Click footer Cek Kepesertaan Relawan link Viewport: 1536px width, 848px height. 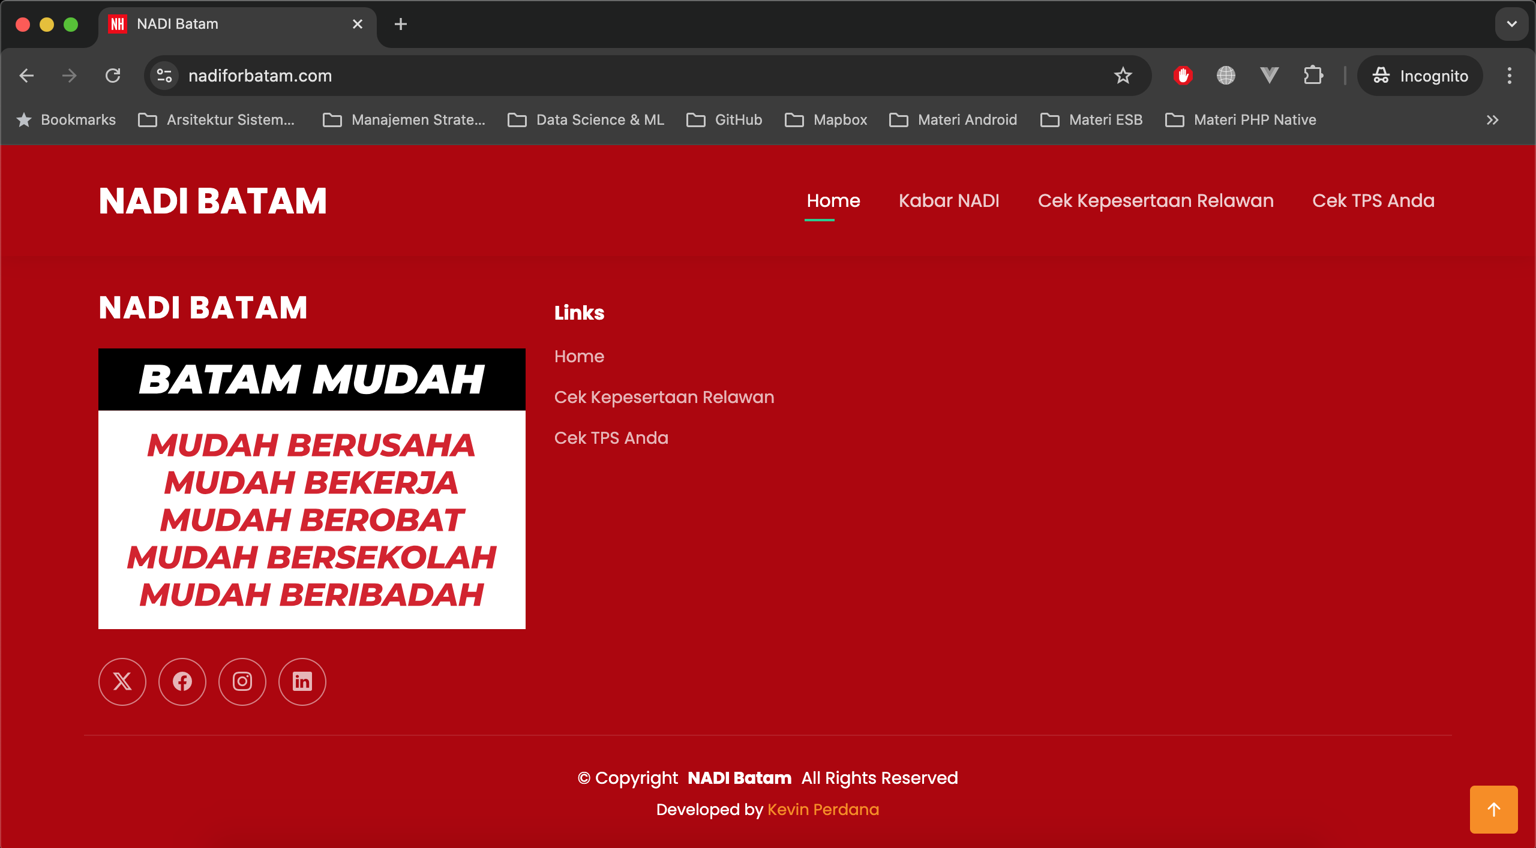pyautogui.click(x=664, y=397)
